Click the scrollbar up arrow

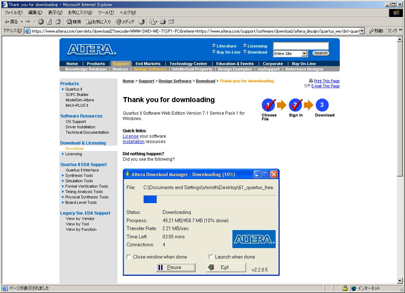tap(400, 39)
